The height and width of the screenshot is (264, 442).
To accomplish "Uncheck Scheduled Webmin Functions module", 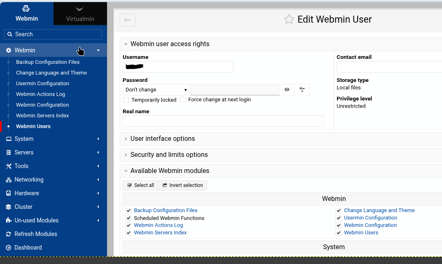I will point(128,218).
